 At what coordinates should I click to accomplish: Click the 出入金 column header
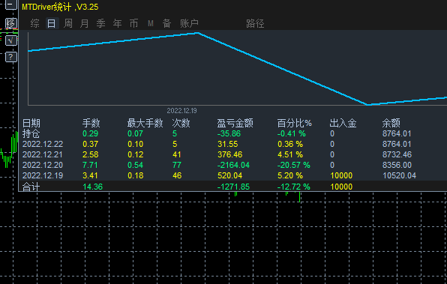[343, 124]
